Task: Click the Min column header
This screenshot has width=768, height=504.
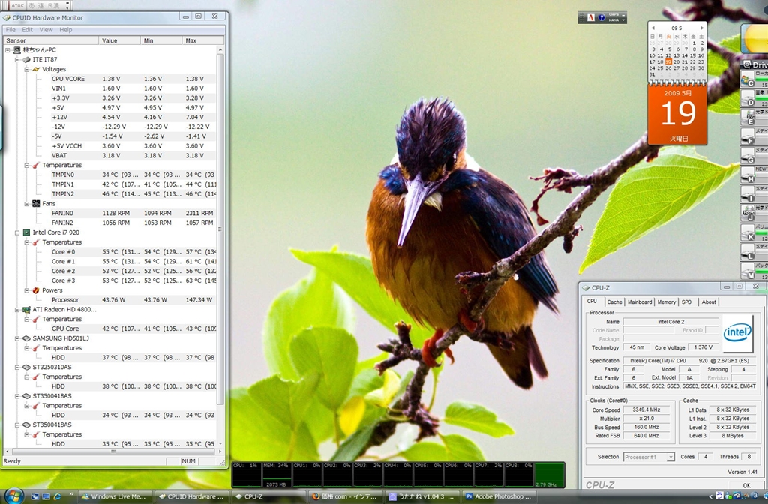Action: click(x=161, y=40)
